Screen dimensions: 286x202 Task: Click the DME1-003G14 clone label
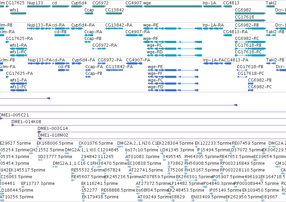(x=53, y=129)
